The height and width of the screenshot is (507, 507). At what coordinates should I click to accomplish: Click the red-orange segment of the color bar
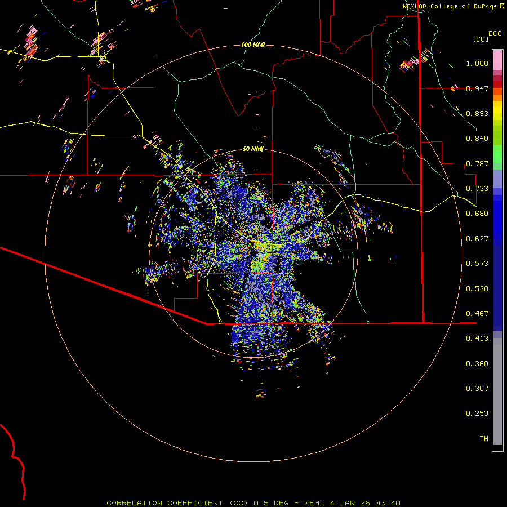(497, 91)
